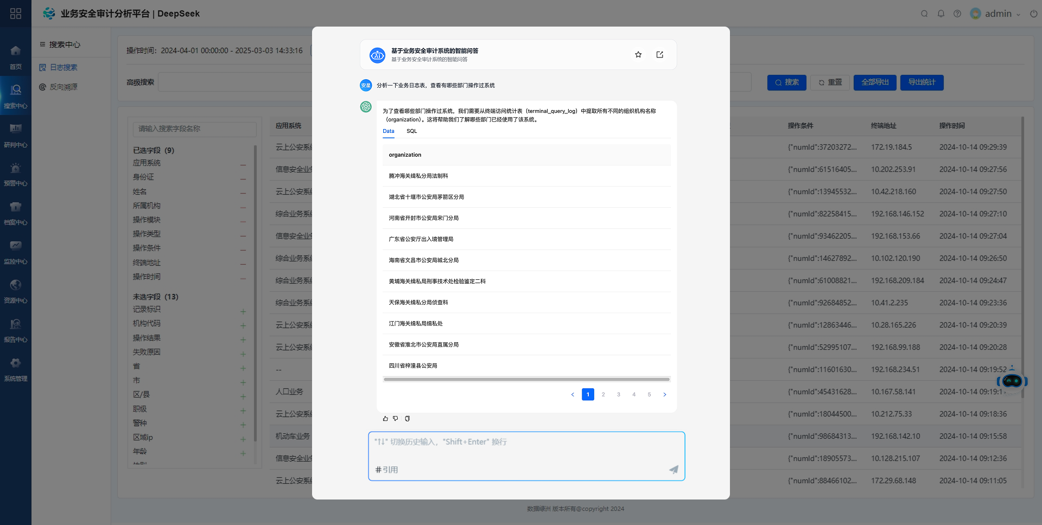This screenshot has width=1042, height=525.
Task: Open the app grid menu icon
Action: click(16, 14)
